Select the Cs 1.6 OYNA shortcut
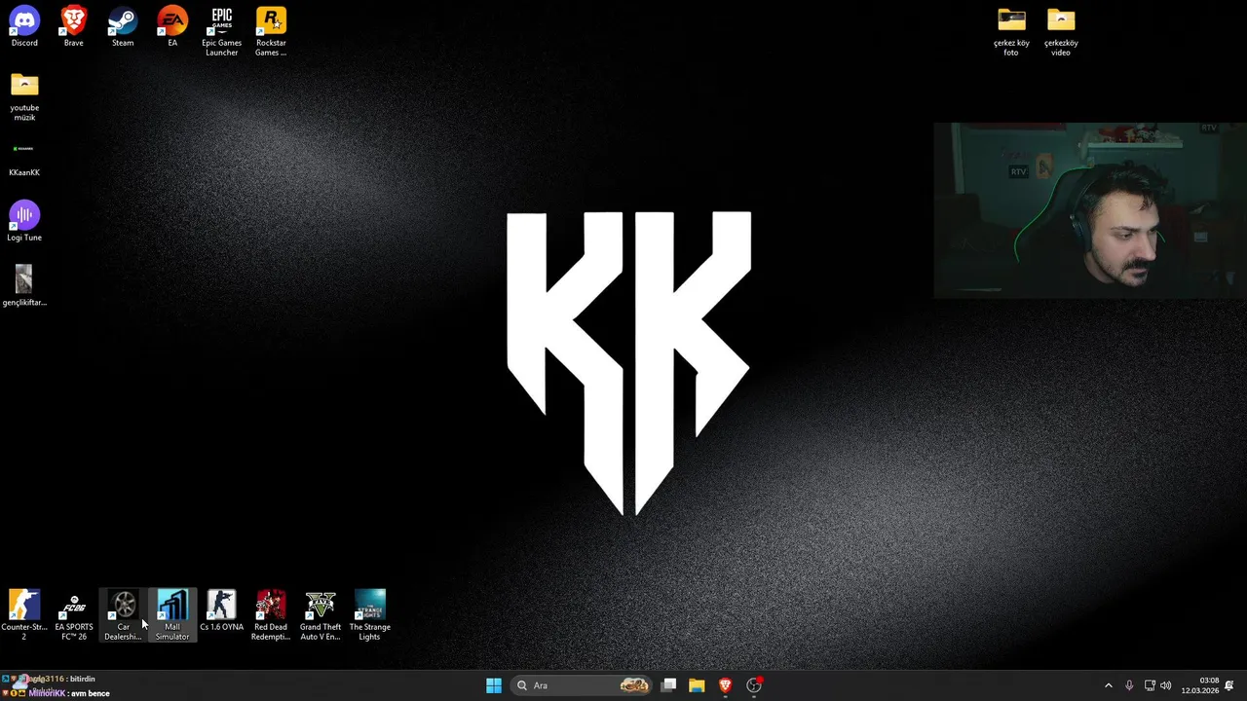1247x701 pixels. click(x=221, y=610)
